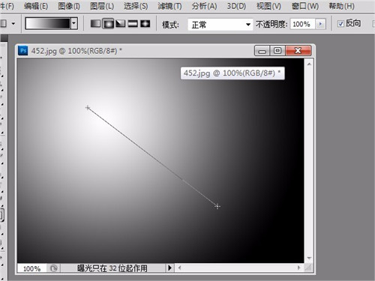Select the reflected gradient type icon
Image resolution: width=375 pixels, height=281 pixels.
(x=133, y=24)
